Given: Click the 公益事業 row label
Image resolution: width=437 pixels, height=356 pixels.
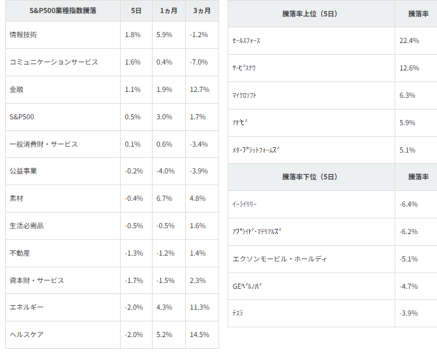Looking at the screenshot, I should (x=23, y=171).
